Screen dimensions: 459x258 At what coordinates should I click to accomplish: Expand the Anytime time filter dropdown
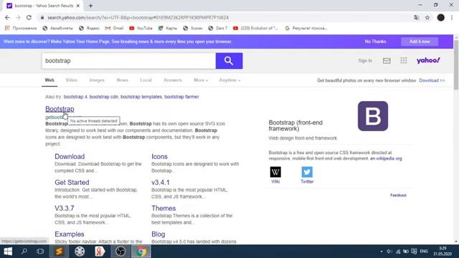[x=229, y=80]
